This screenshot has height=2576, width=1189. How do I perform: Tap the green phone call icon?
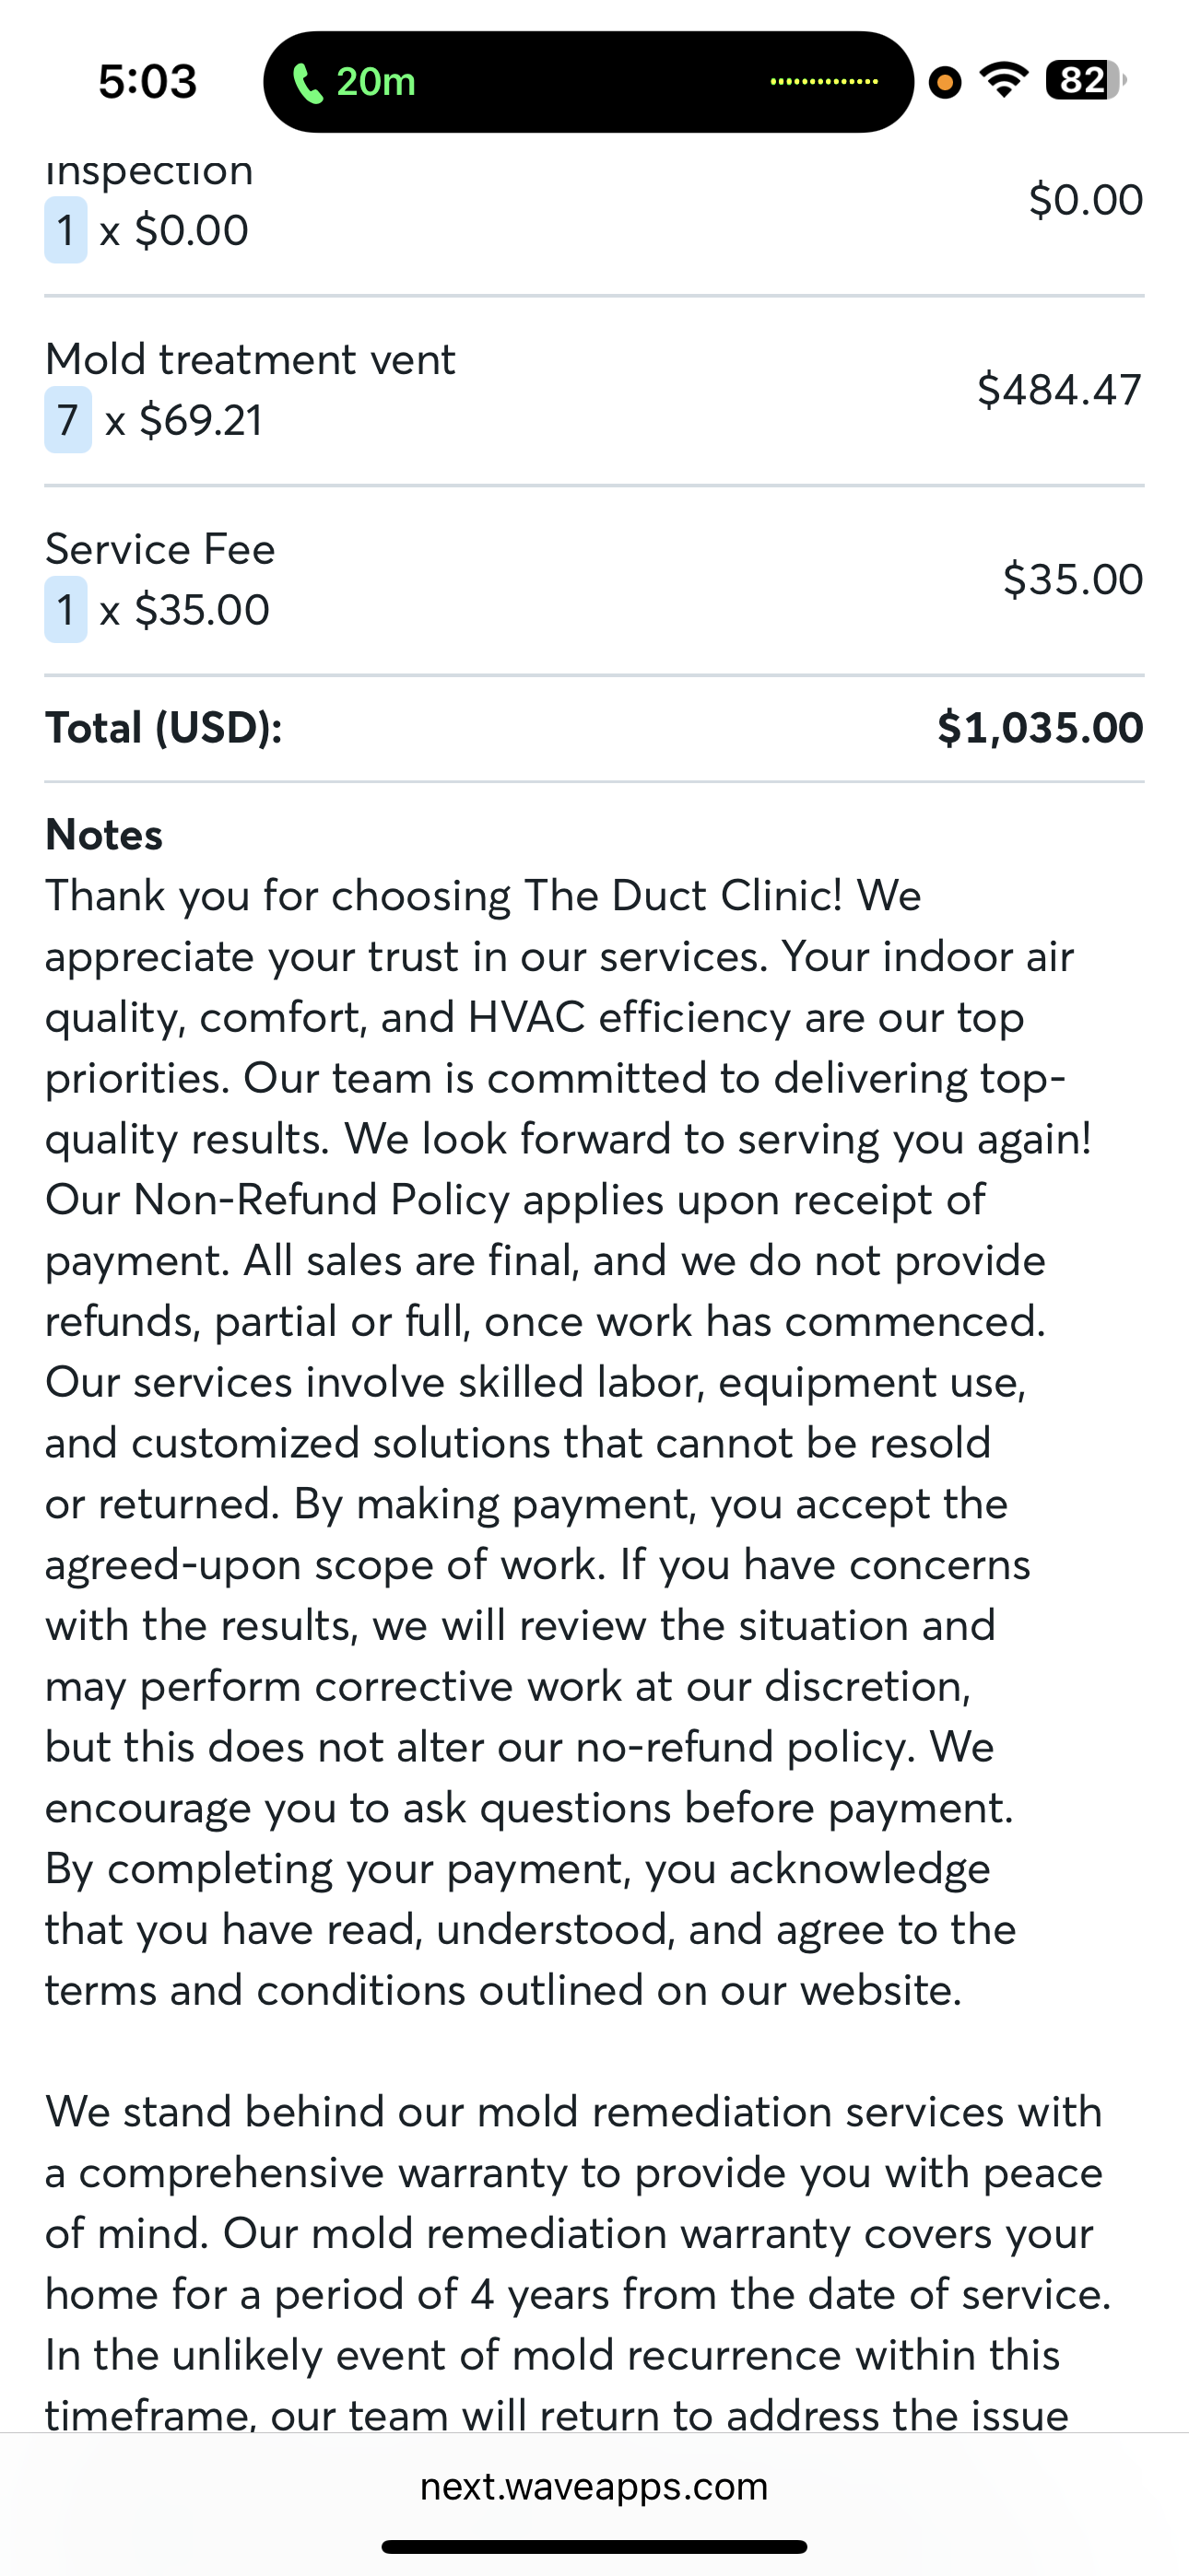tap(307, 83)
